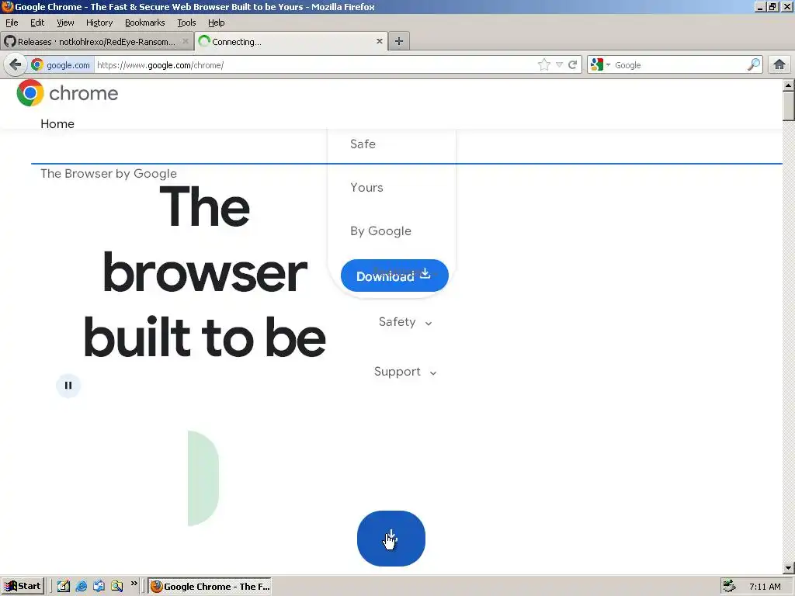The width and height of the screenshot is (795, 596).
Task: Open the Help menu
Action: tap(216, 23)
